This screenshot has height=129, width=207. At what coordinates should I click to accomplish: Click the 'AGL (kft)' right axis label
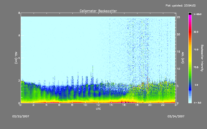(x=183, y=58)
